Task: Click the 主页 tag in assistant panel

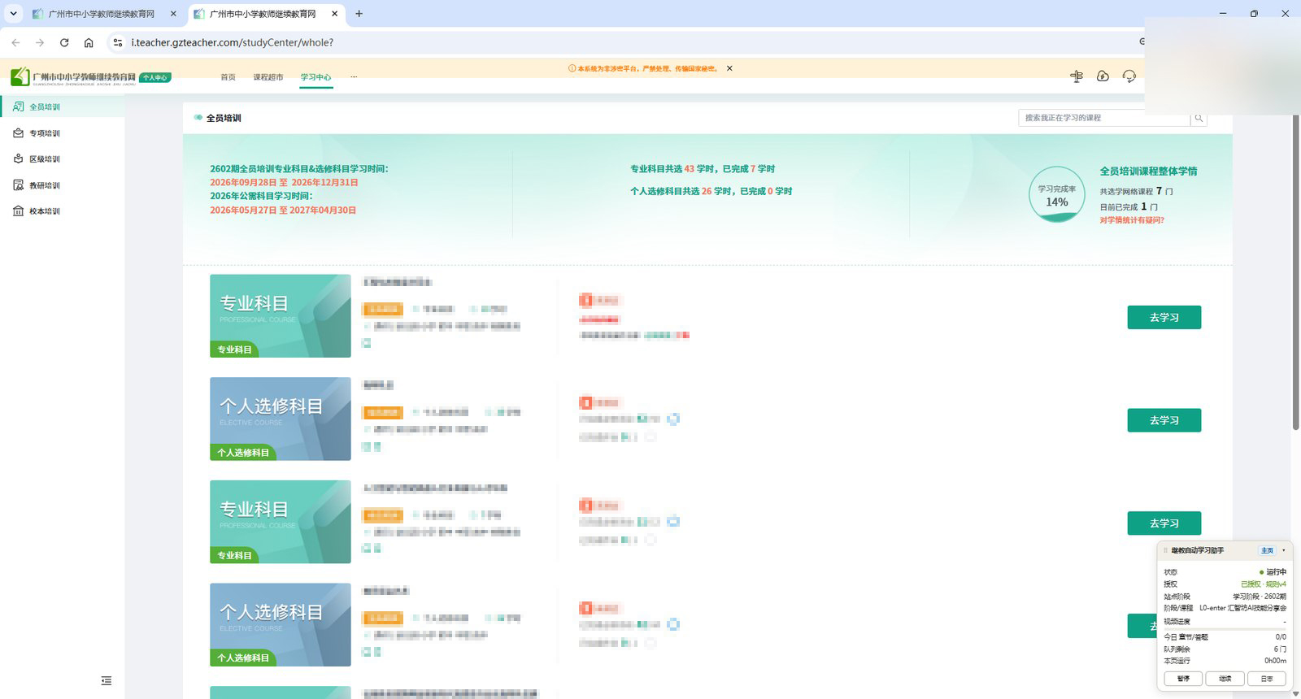Action: 1267,550
